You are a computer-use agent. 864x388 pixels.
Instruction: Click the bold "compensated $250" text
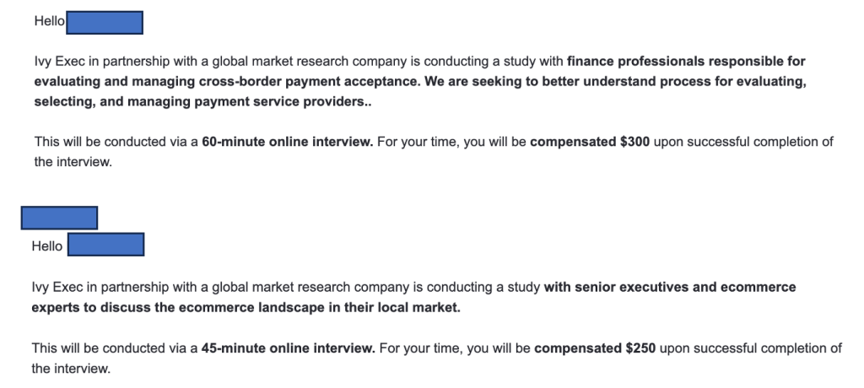595,348
